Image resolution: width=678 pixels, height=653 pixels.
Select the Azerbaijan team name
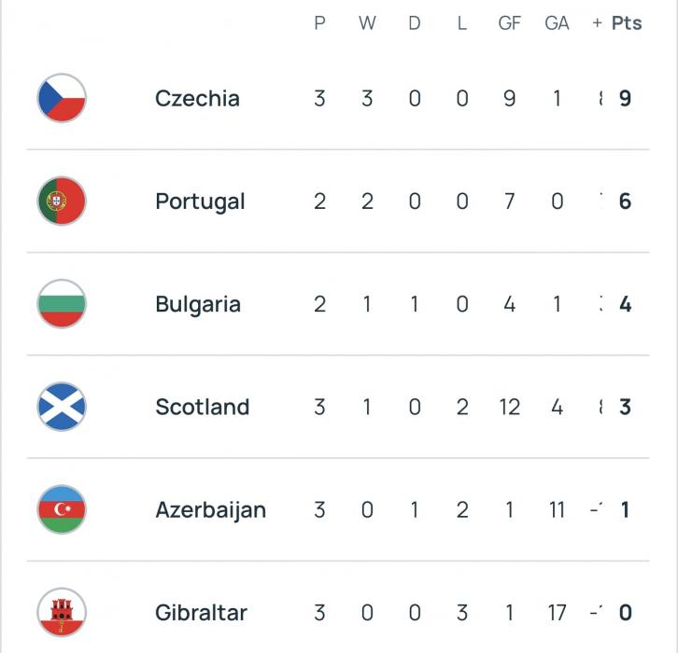click(x=210, y=509)
